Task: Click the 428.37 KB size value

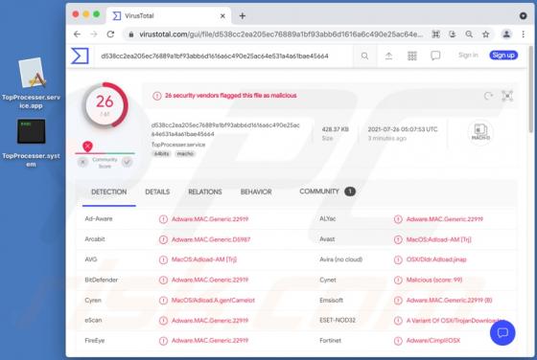Action: click(x=335, y=129)
